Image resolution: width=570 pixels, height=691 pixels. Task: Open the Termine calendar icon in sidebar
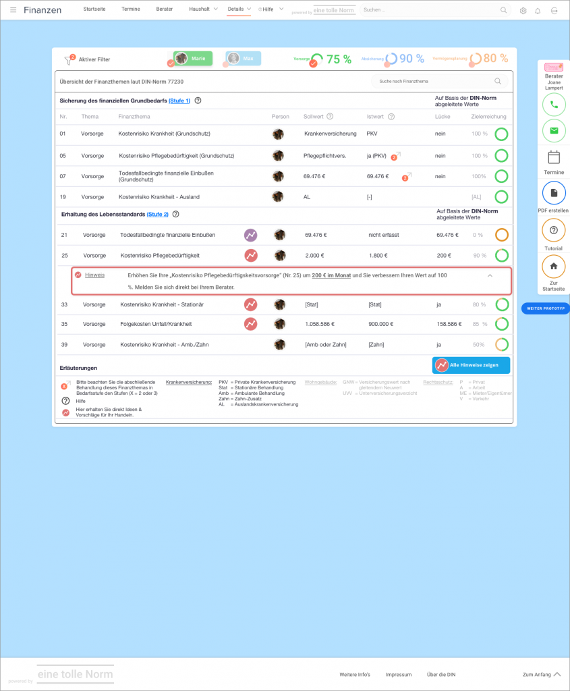(554, 158)
